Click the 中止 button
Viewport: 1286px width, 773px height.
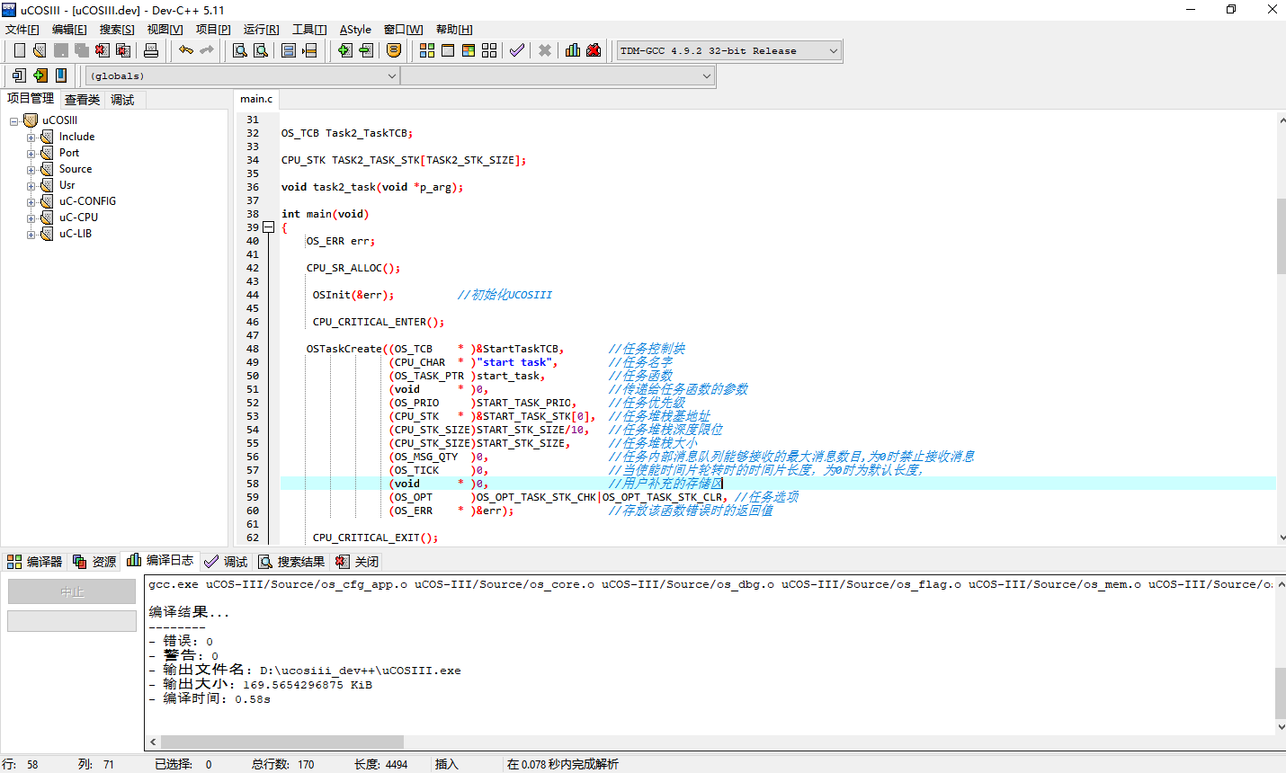[72, 591]
